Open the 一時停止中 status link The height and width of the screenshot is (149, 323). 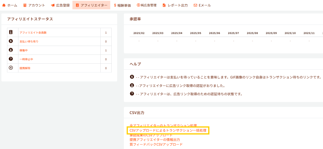point(26,59)
